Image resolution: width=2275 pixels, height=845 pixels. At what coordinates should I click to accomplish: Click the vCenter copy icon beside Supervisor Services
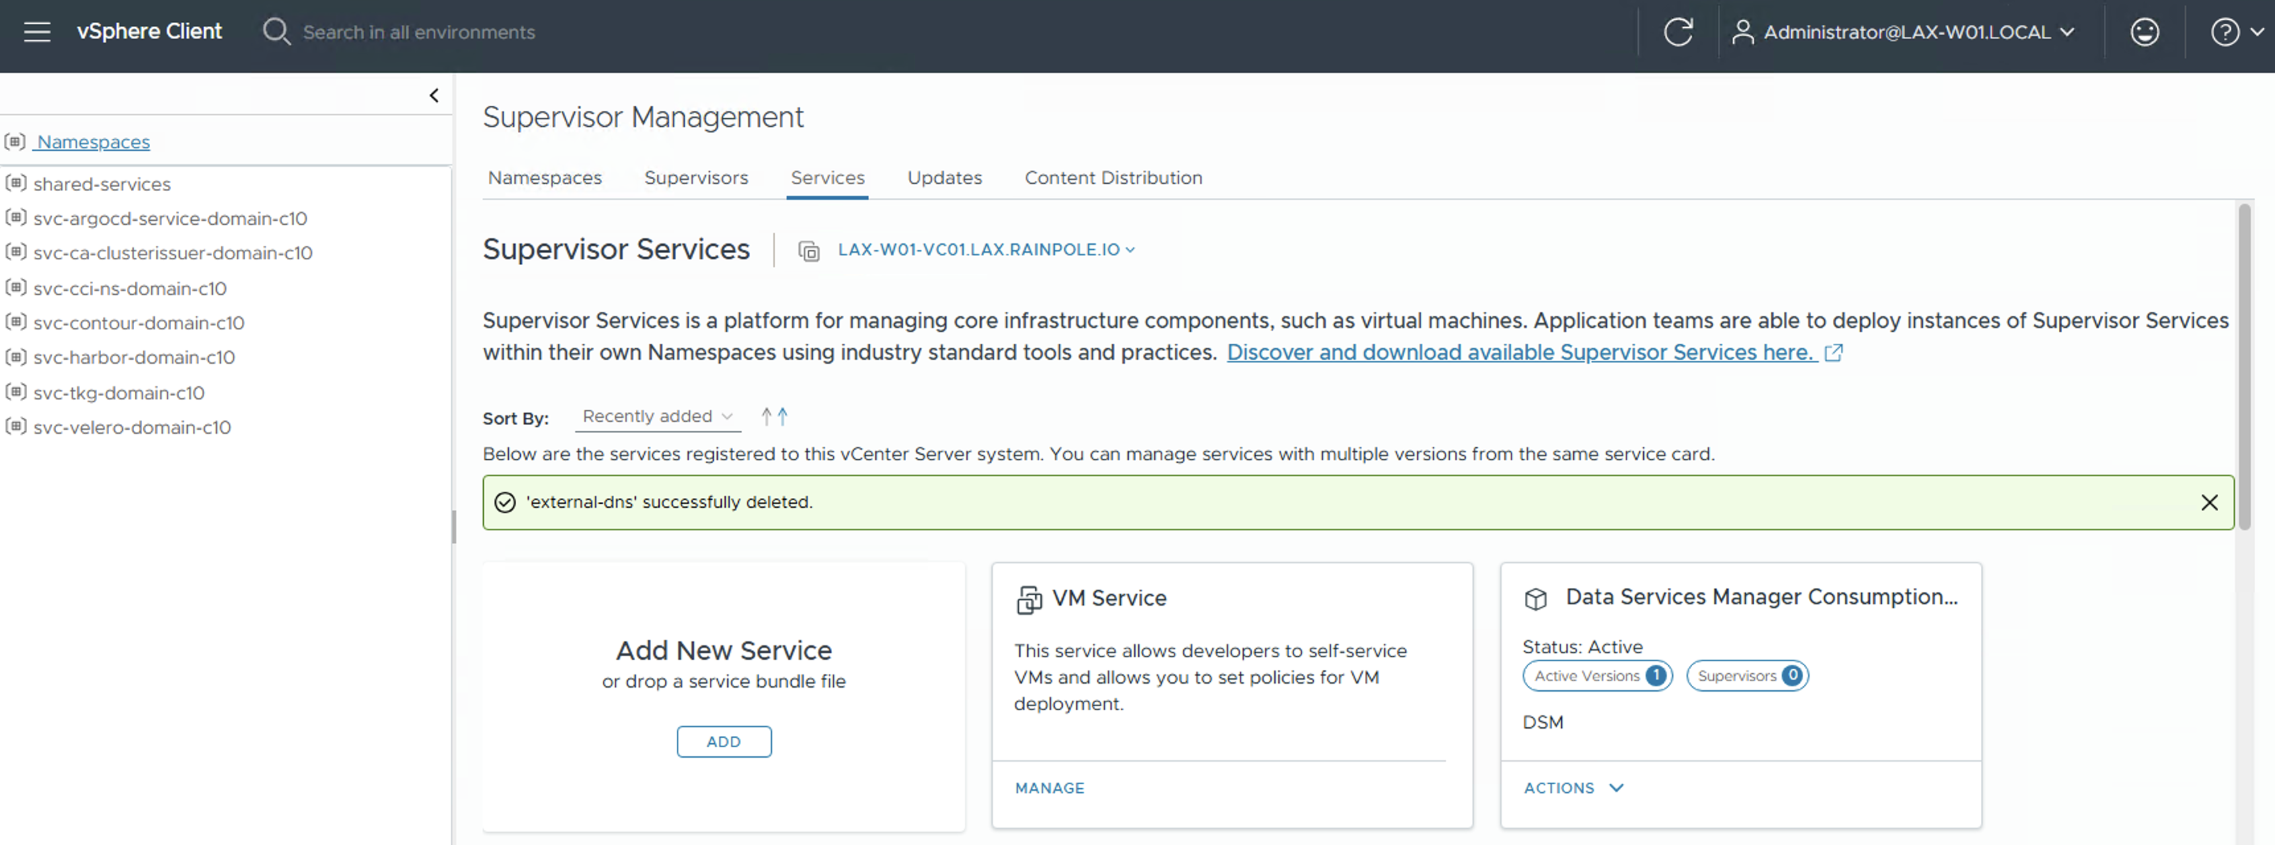coord(808,251)
